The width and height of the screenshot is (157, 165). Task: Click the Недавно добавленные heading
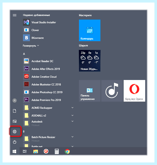(x=36, y=15)
